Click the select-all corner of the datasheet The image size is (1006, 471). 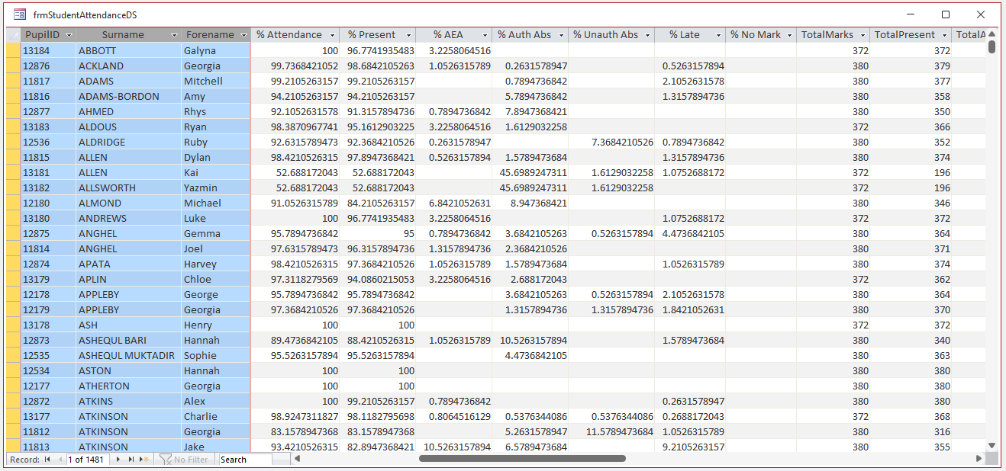[x=13, y=35]
